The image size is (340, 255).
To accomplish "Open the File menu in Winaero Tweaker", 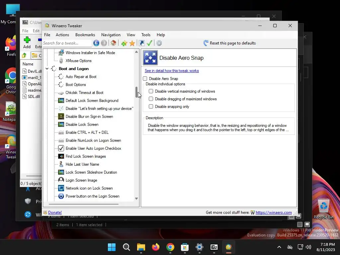I will coord(47,35).
